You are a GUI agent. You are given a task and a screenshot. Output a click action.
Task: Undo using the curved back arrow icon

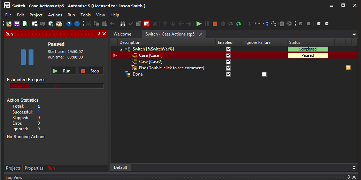112,23
